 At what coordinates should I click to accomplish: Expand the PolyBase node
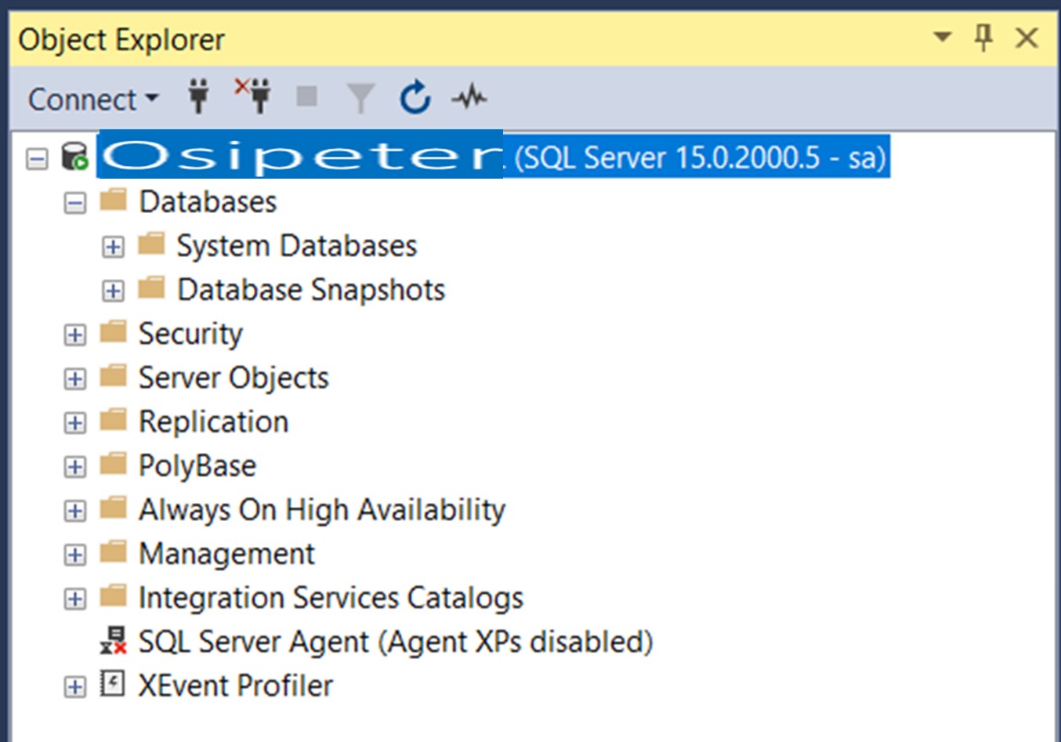click(75, 467)
